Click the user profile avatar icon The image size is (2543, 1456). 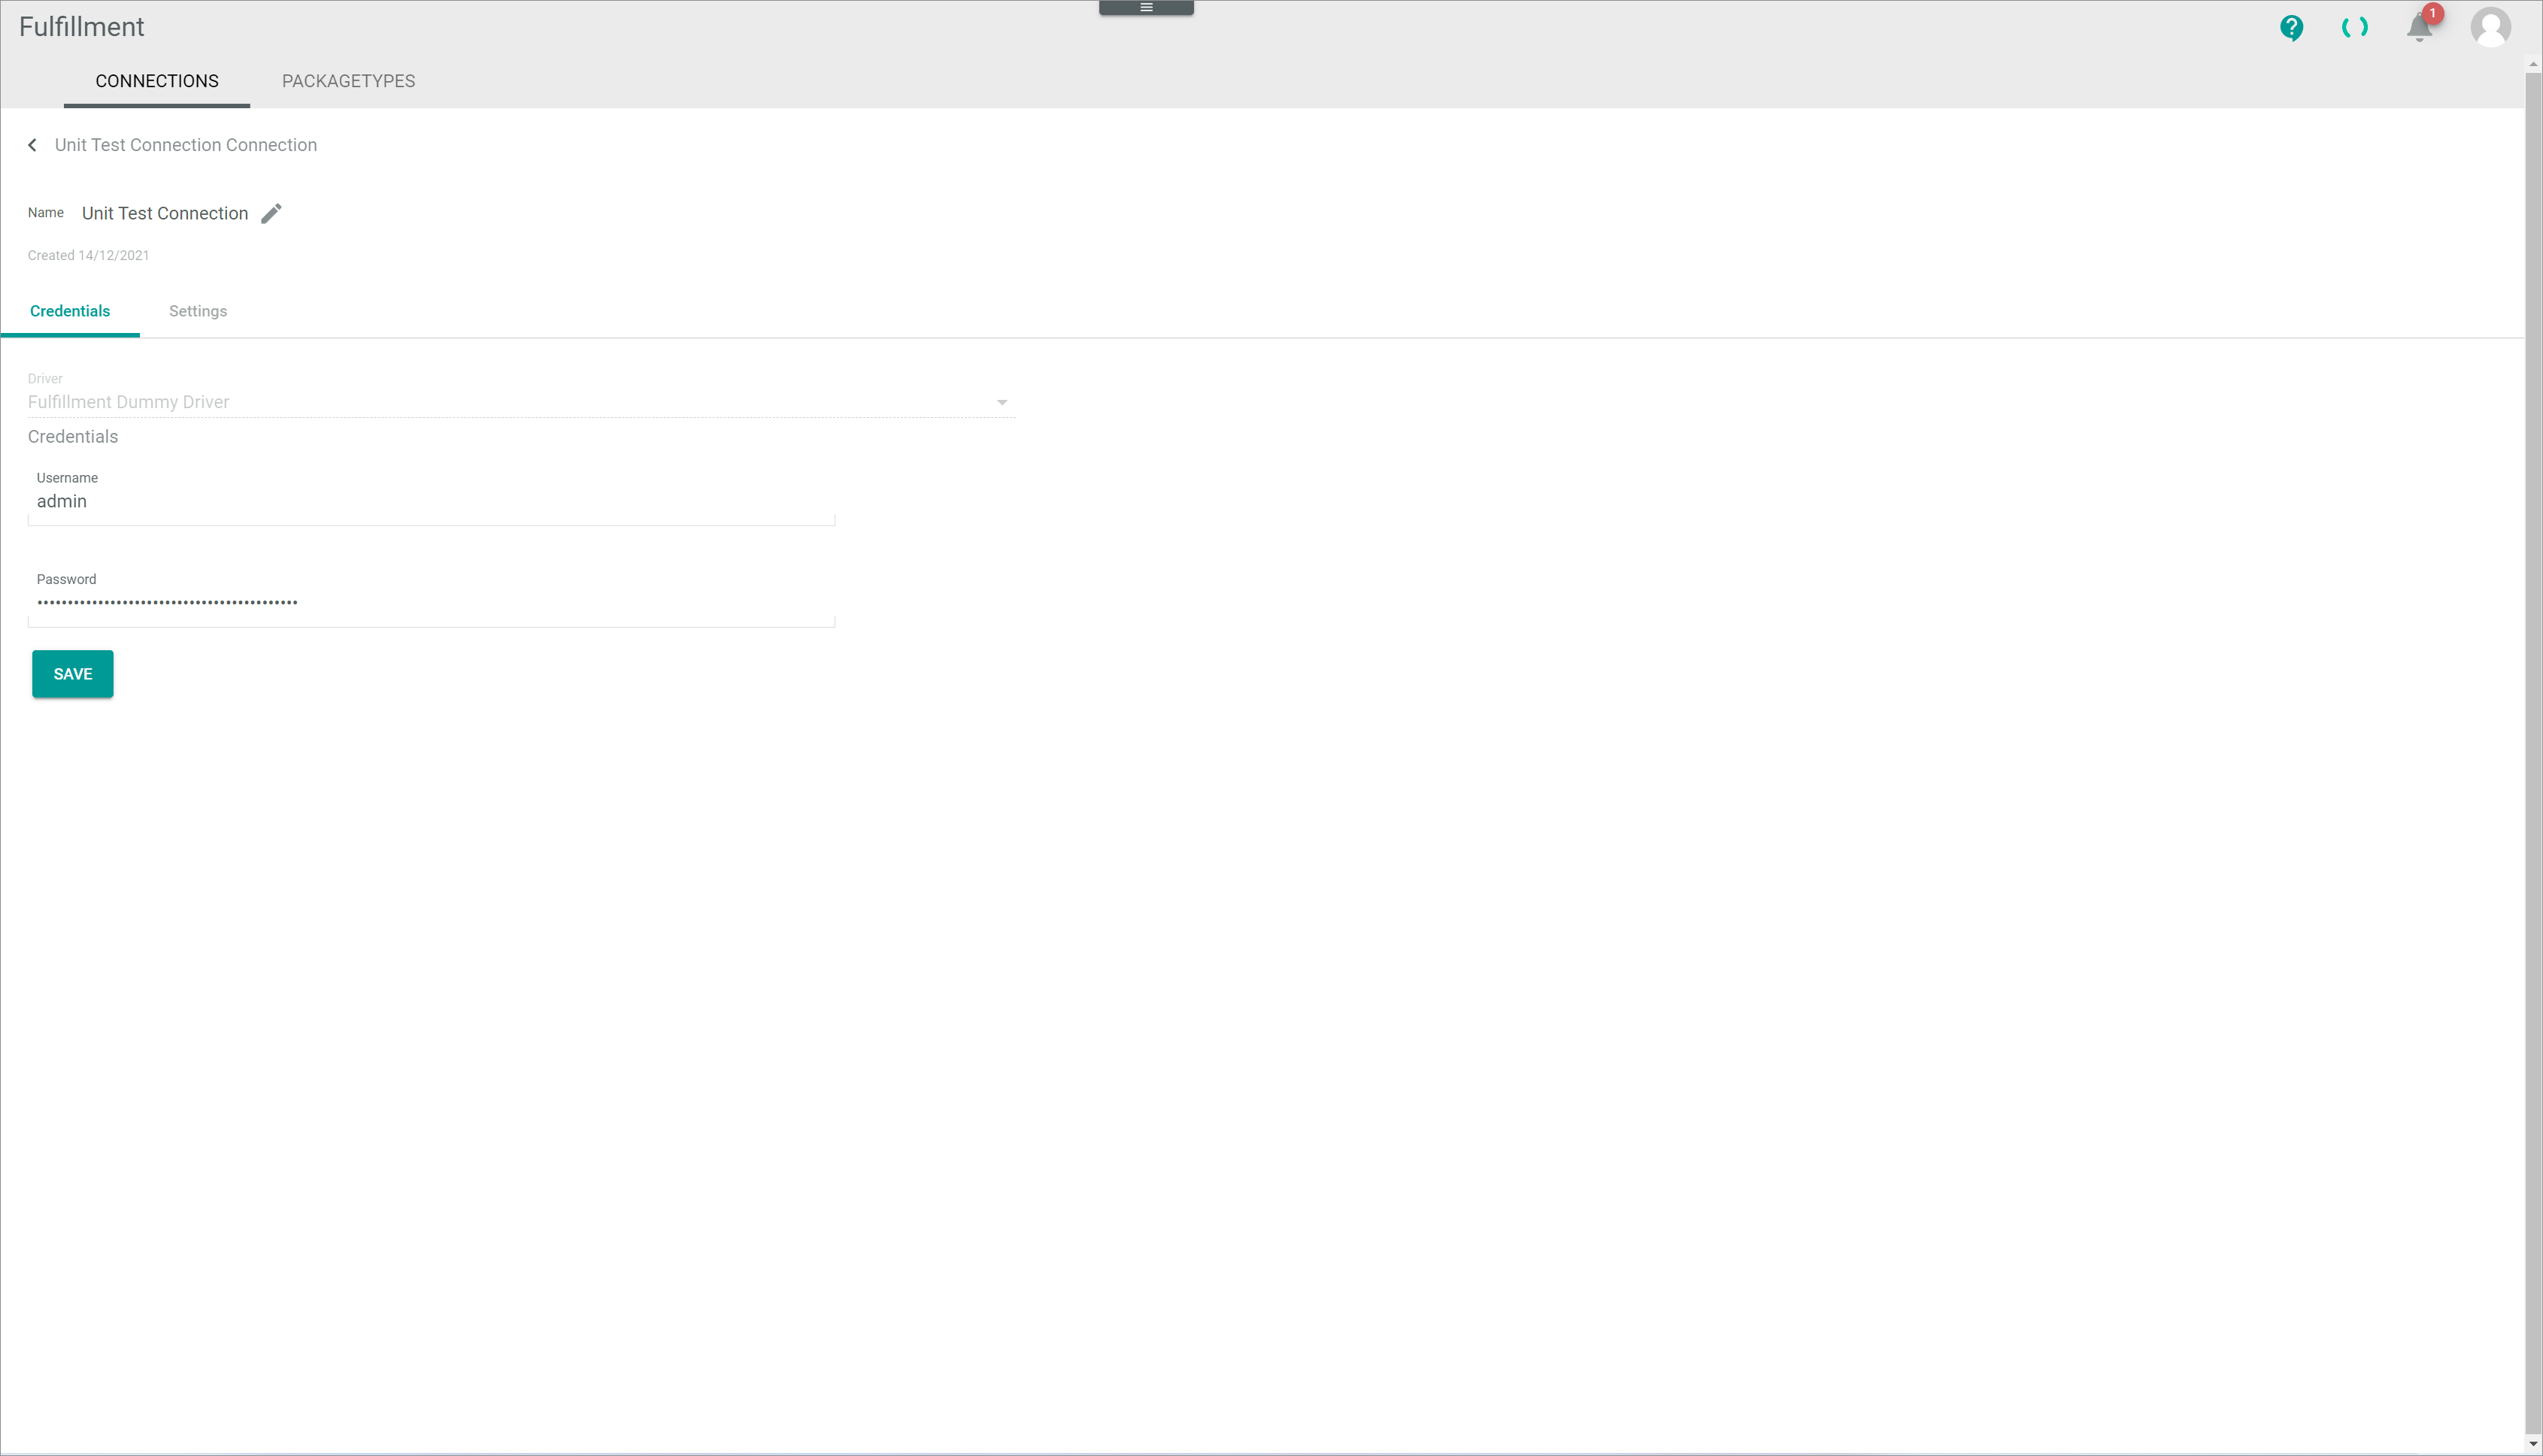(x=2490, y=26)
